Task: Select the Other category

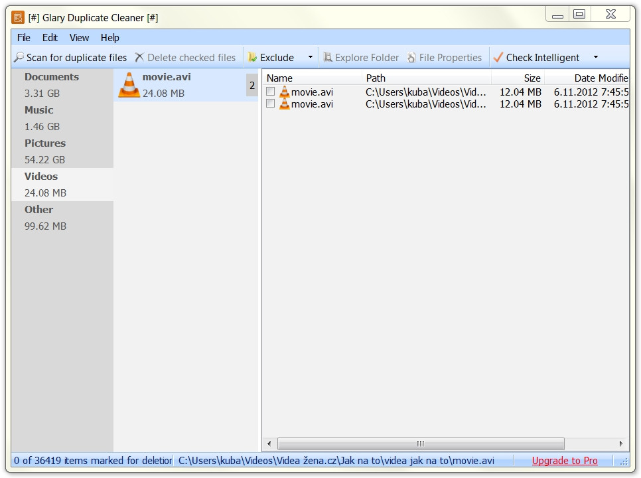Action: coord(62,218)
